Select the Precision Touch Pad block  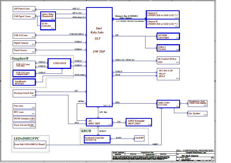coord(24,93)
